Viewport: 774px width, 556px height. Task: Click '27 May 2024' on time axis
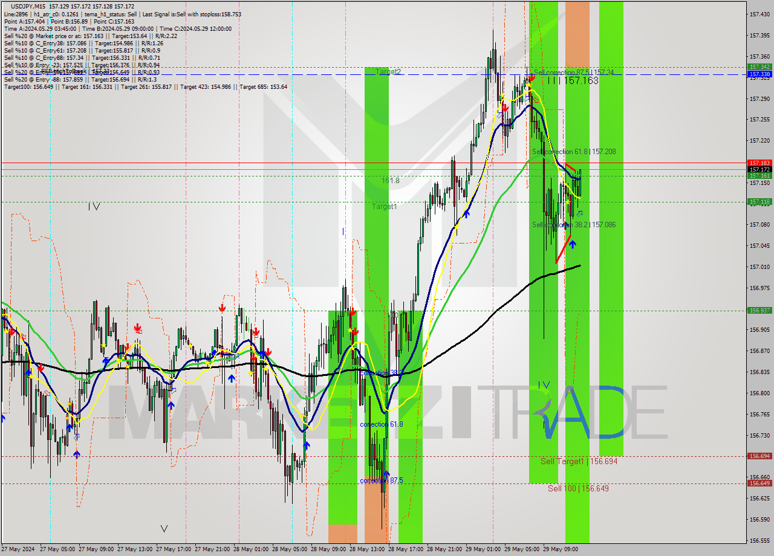(18, 549)
